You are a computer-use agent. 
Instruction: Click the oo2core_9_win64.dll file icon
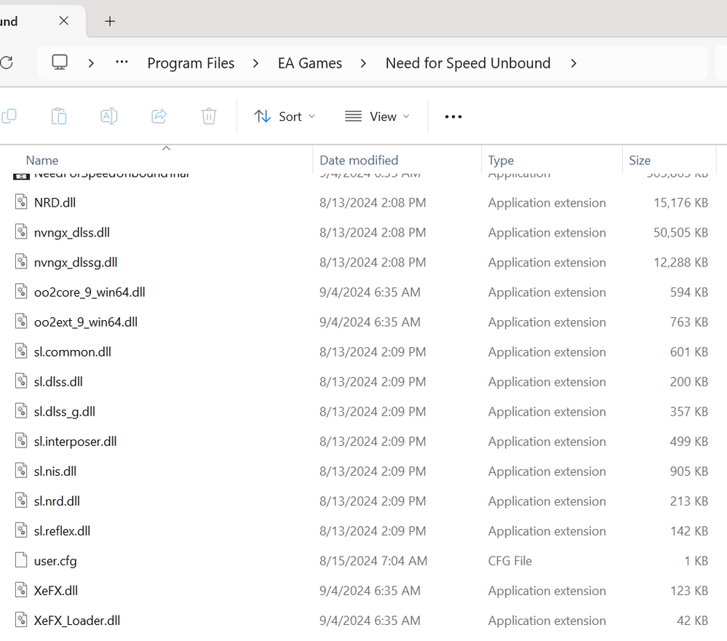21,292
